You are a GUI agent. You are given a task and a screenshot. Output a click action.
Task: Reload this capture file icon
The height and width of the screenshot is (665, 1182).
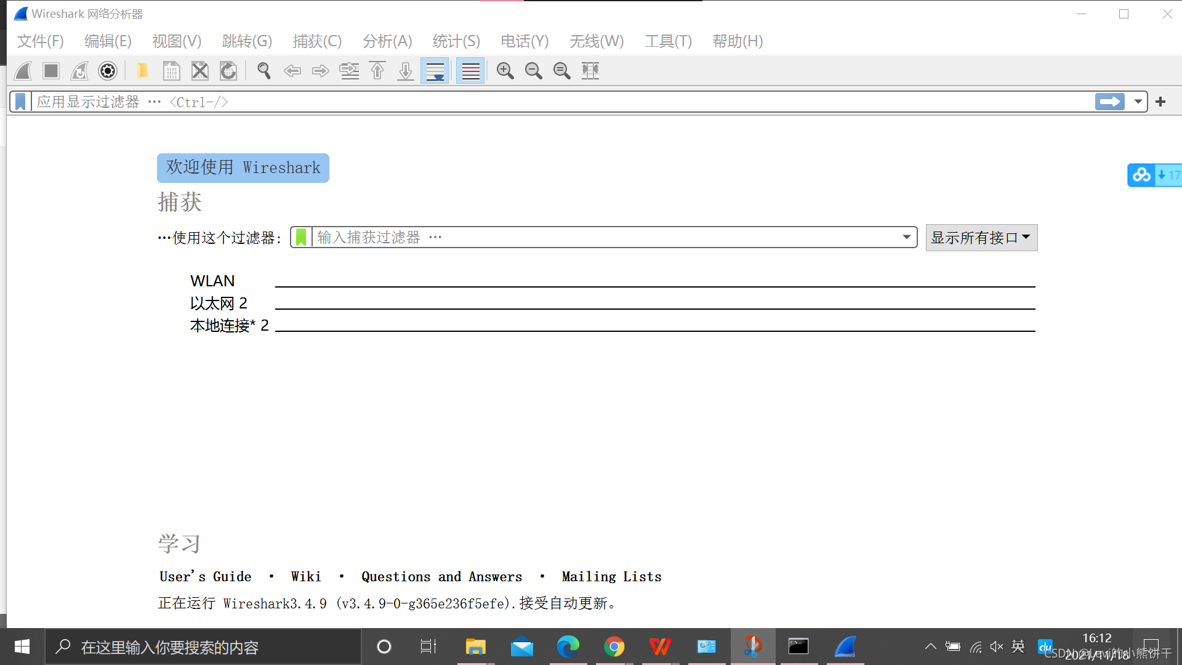[228, 71]
